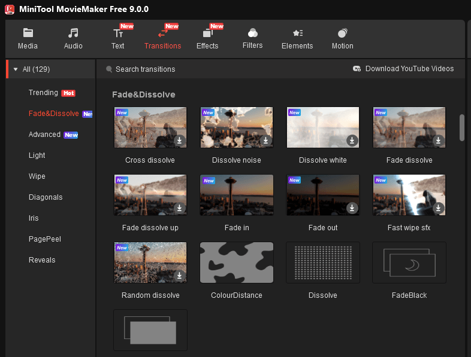Image resolution: width=471 pixels, height=357 pixels.
Task: Open the Effects tab
Action: click(207, 39)
